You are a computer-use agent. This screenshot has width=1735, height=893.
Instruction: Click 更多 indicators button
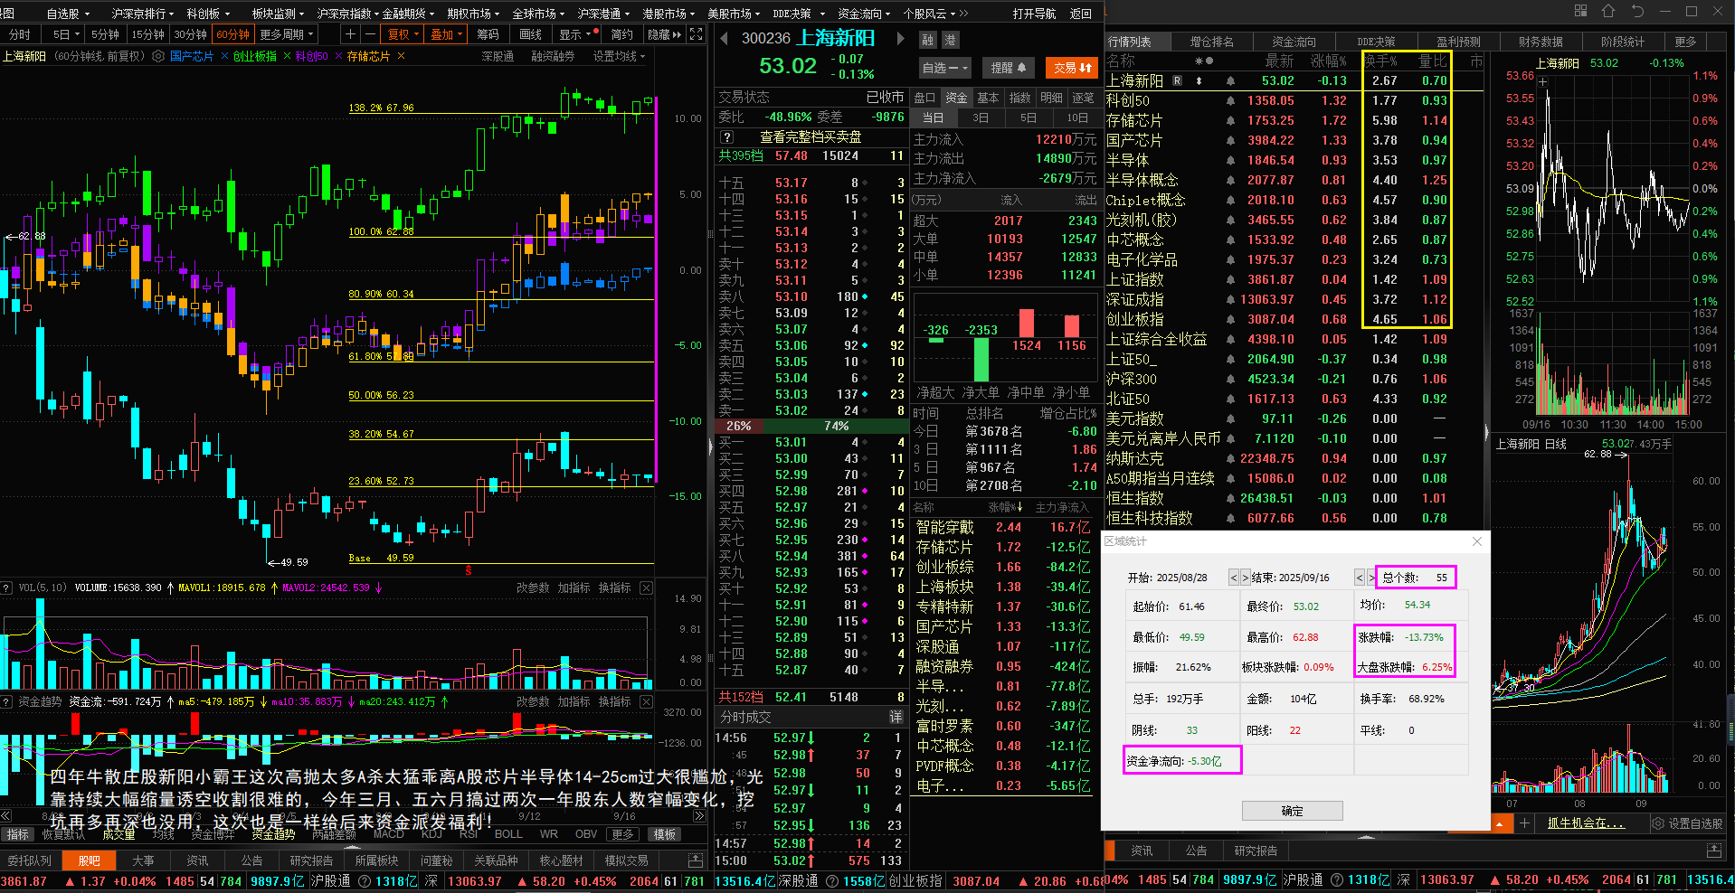(x=622, y=834)
